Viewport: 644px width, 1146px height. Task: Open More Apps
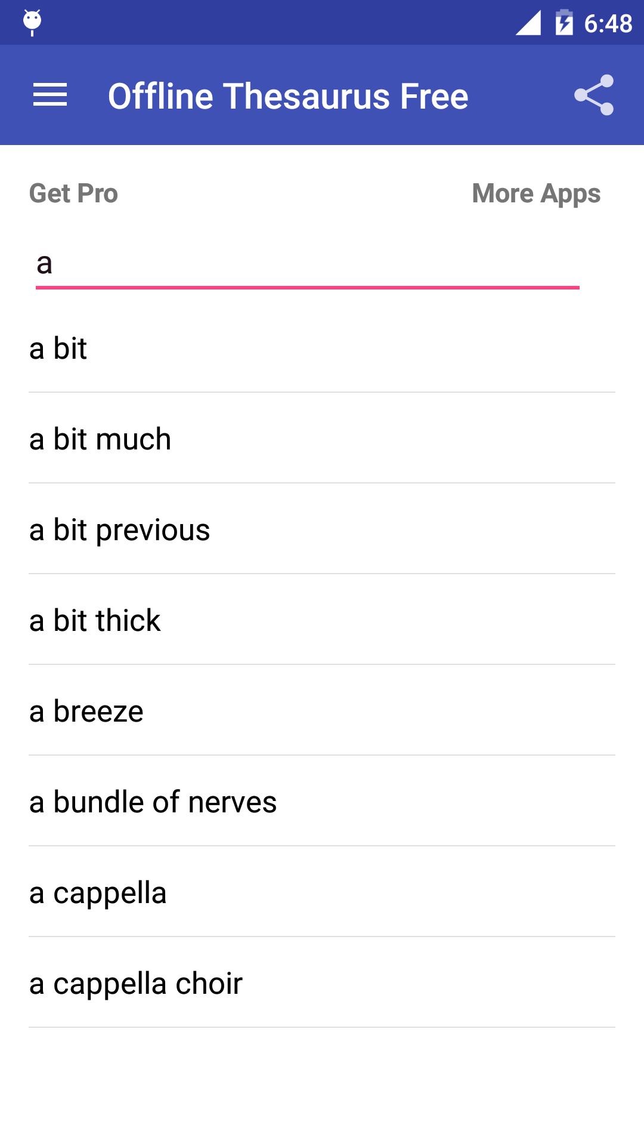point(536,193)
